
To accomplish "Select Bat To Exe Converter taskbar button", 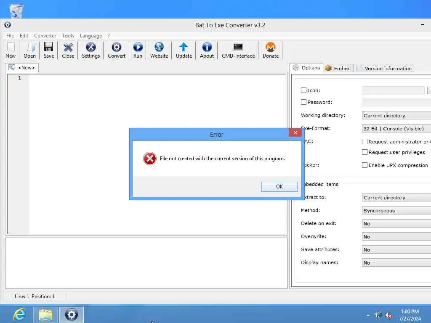I will tap(72, 315).
